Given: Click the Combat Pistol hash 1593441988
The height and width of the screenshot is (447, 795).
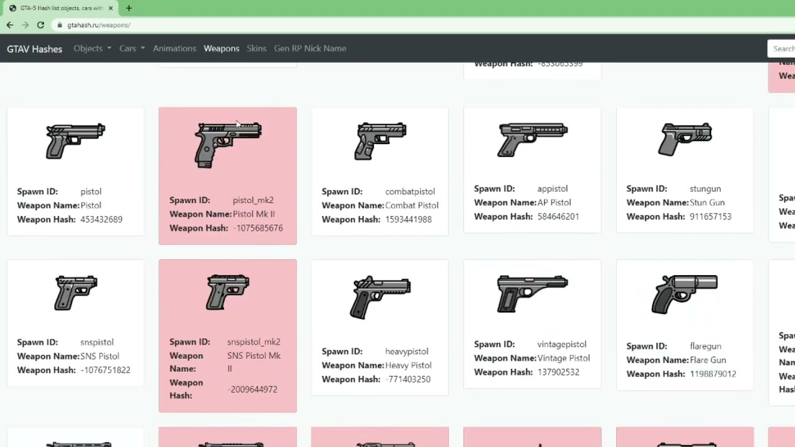Looking at the screenshot, I should 408,219.
